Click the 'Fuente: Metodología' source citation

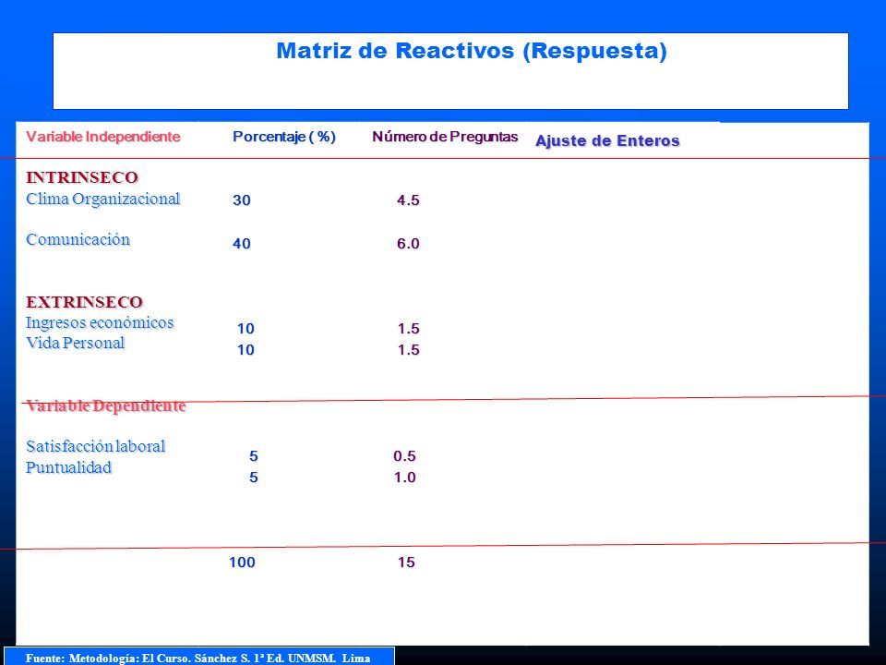tap(198, 659)
